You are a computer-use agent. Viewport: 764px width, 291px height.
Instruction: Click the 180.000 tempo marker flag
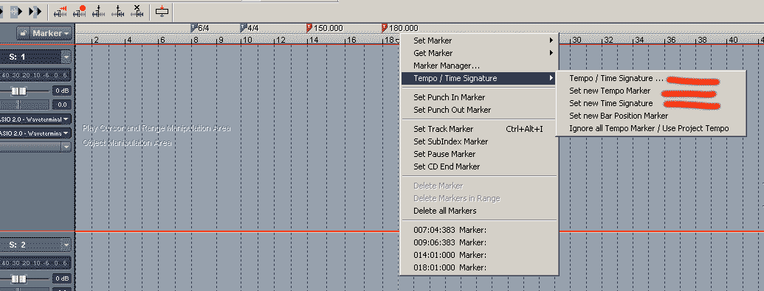tap(385, 28)
